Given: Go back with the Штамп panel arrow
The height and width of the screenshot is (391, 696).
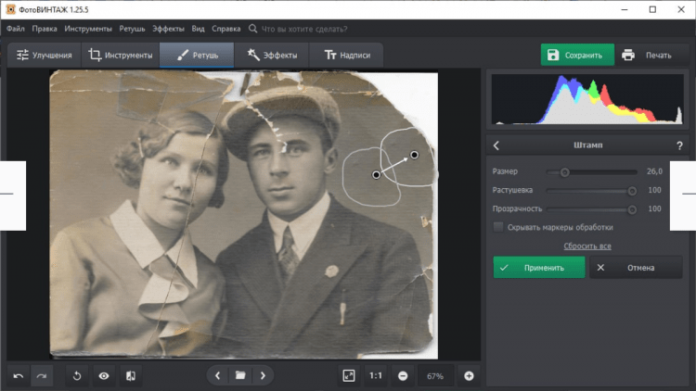Looking at the screenshot, I should [x=496, y=145].
